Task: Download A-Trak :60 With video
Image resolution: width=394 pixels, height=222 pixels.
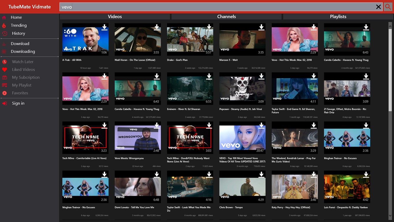Action: [104, 27]
